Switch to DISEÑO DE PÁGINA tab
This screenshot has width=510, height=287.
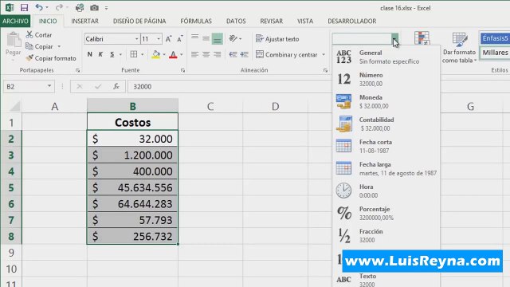[x=139, y=22]
